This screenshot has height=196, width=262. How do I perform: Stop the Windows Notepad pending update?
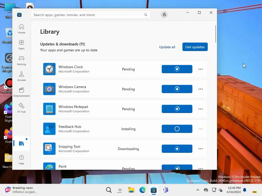coord(177,109)
